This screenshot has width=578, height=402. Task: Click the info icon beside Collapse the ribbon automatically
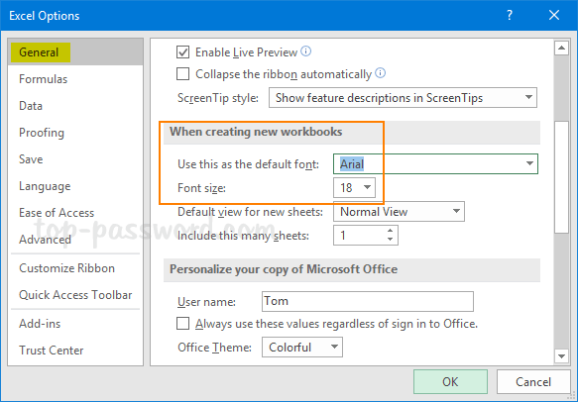point(381,73)
